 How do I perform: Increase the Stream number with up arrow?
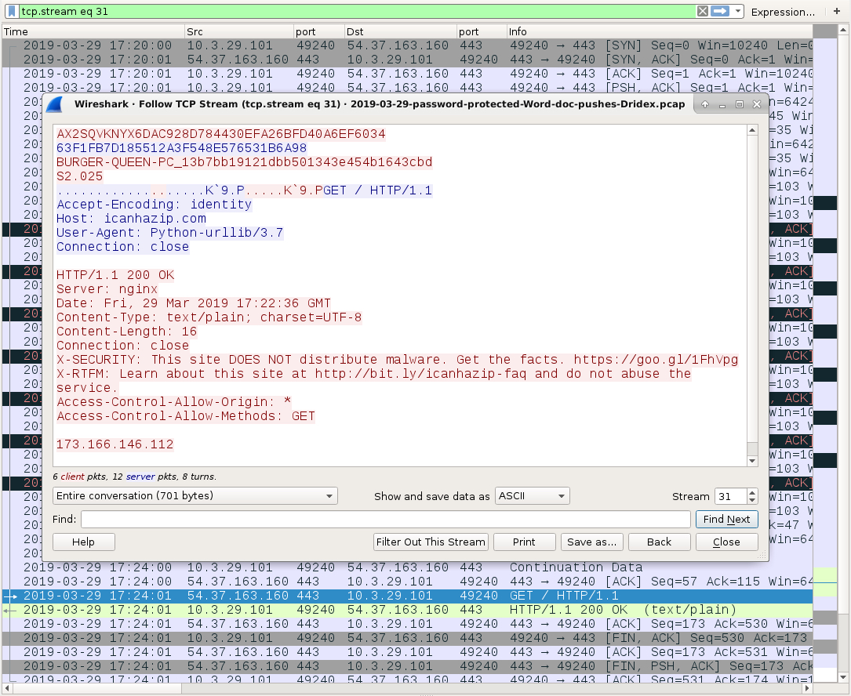coord(751,492)
